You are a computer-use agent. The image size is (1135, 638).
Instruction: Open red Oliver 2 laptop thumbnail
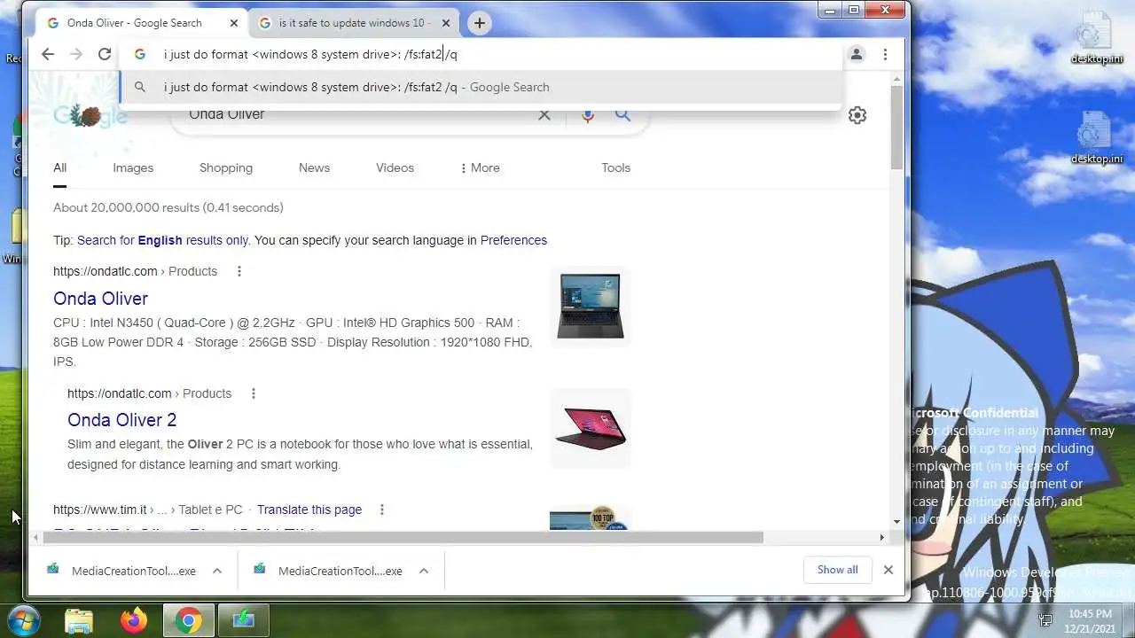[x=590, y=428]
